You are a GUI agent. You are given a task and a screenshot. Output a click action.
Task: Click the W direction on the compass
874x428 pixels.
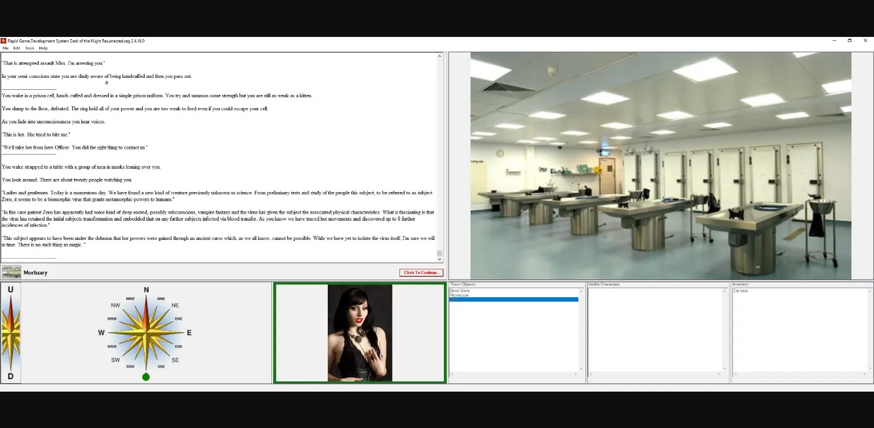(x=101, y=333)
